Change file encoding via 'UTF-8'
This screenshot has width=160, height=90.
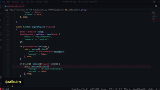tap(111, 89)
